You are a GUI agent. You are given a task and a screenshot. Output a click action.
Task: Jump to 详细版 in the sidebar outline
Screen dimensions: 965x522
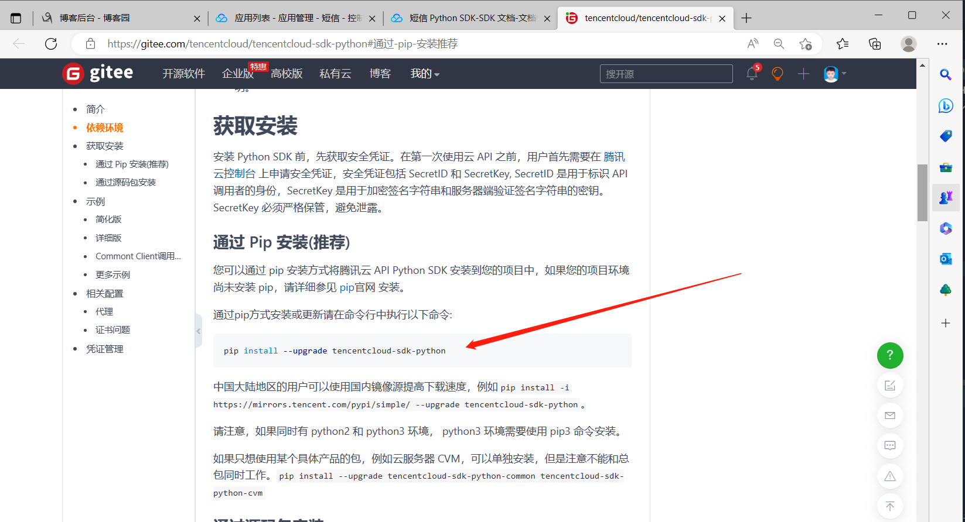click(x=108, y=238)
